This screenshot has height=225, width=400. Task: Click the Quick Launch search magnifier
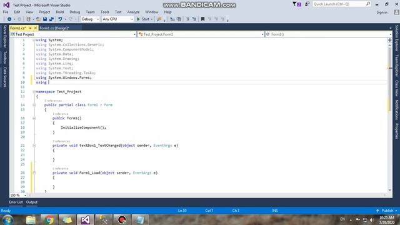coord(368,4)
